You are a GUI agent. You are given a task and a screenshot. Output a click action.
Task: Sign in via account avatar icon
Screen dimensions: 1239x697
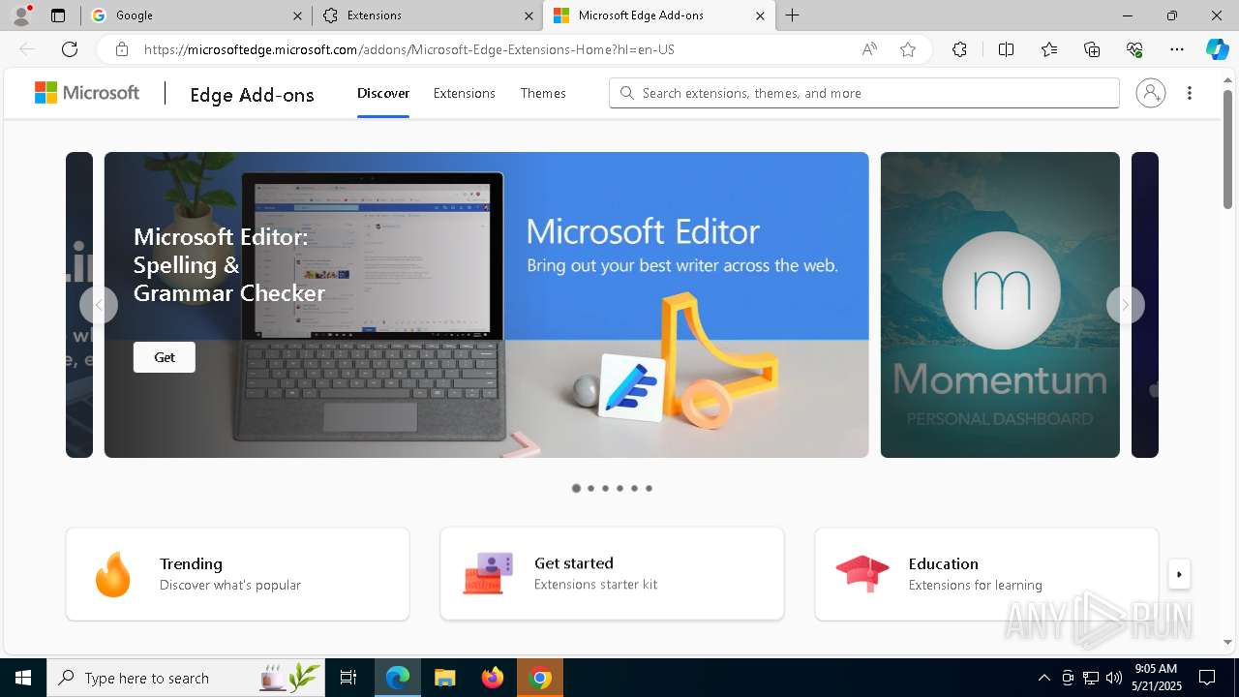[x=1151, y=93]
